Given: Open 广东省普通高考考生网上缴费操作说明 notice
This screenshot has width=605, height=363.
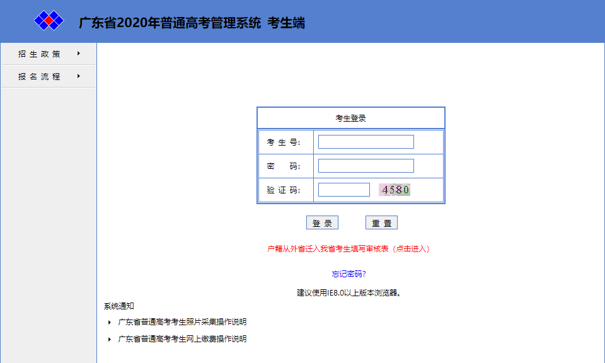Looking at the screenshot, I should pos(182,338).
